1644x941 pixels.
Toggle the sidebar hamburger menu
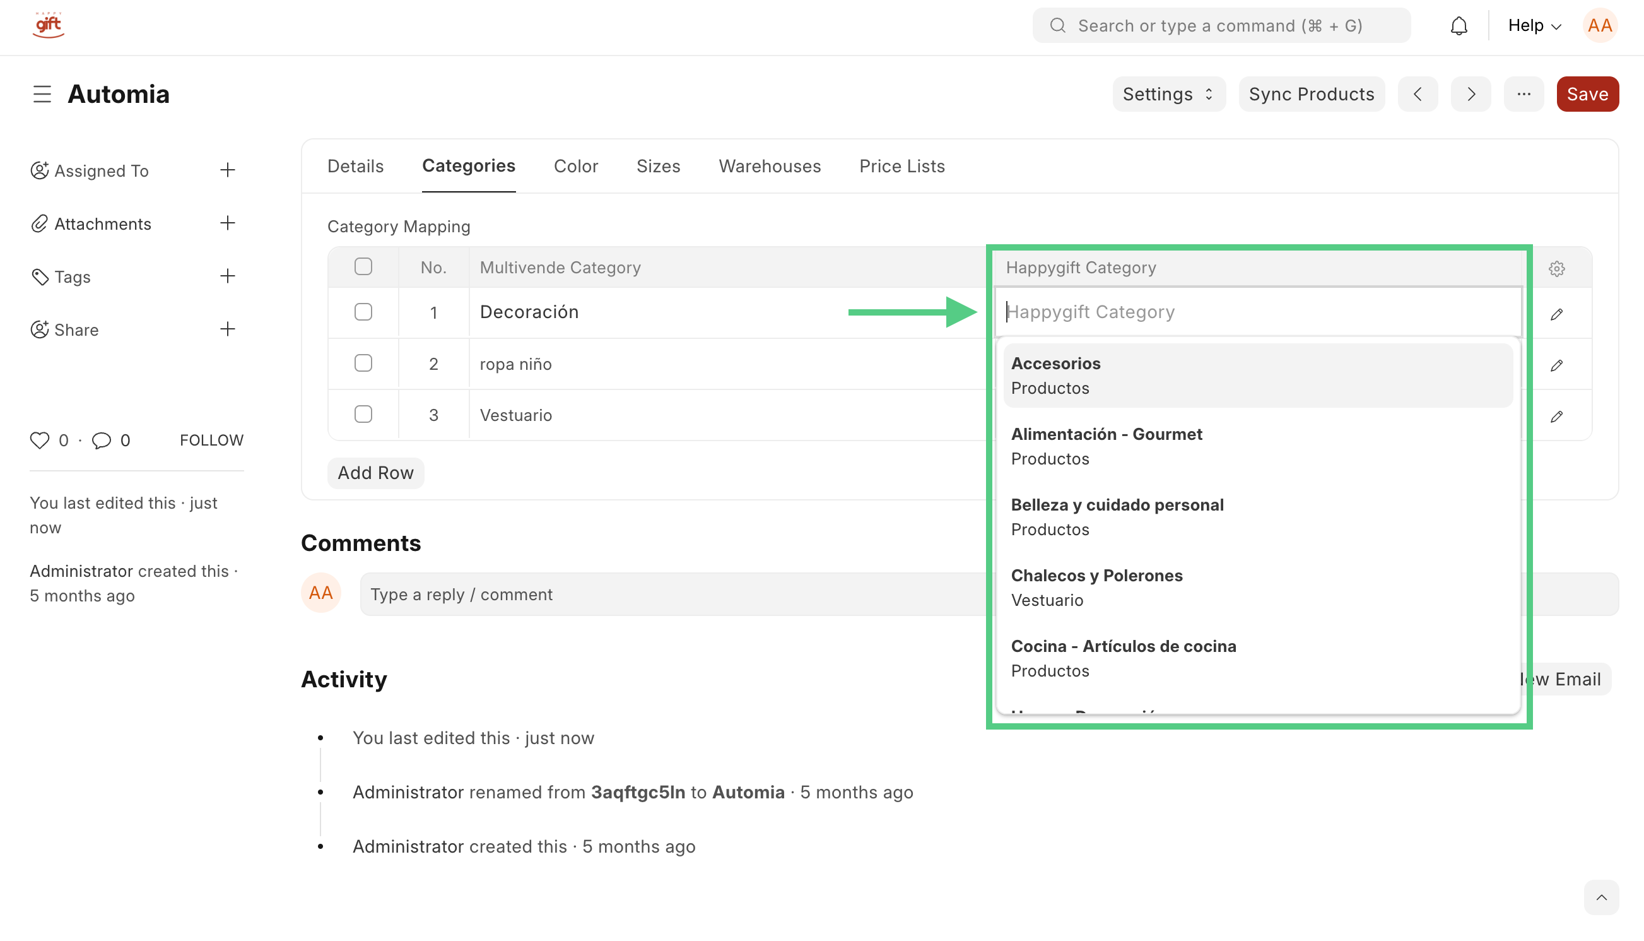click(42, 95)
